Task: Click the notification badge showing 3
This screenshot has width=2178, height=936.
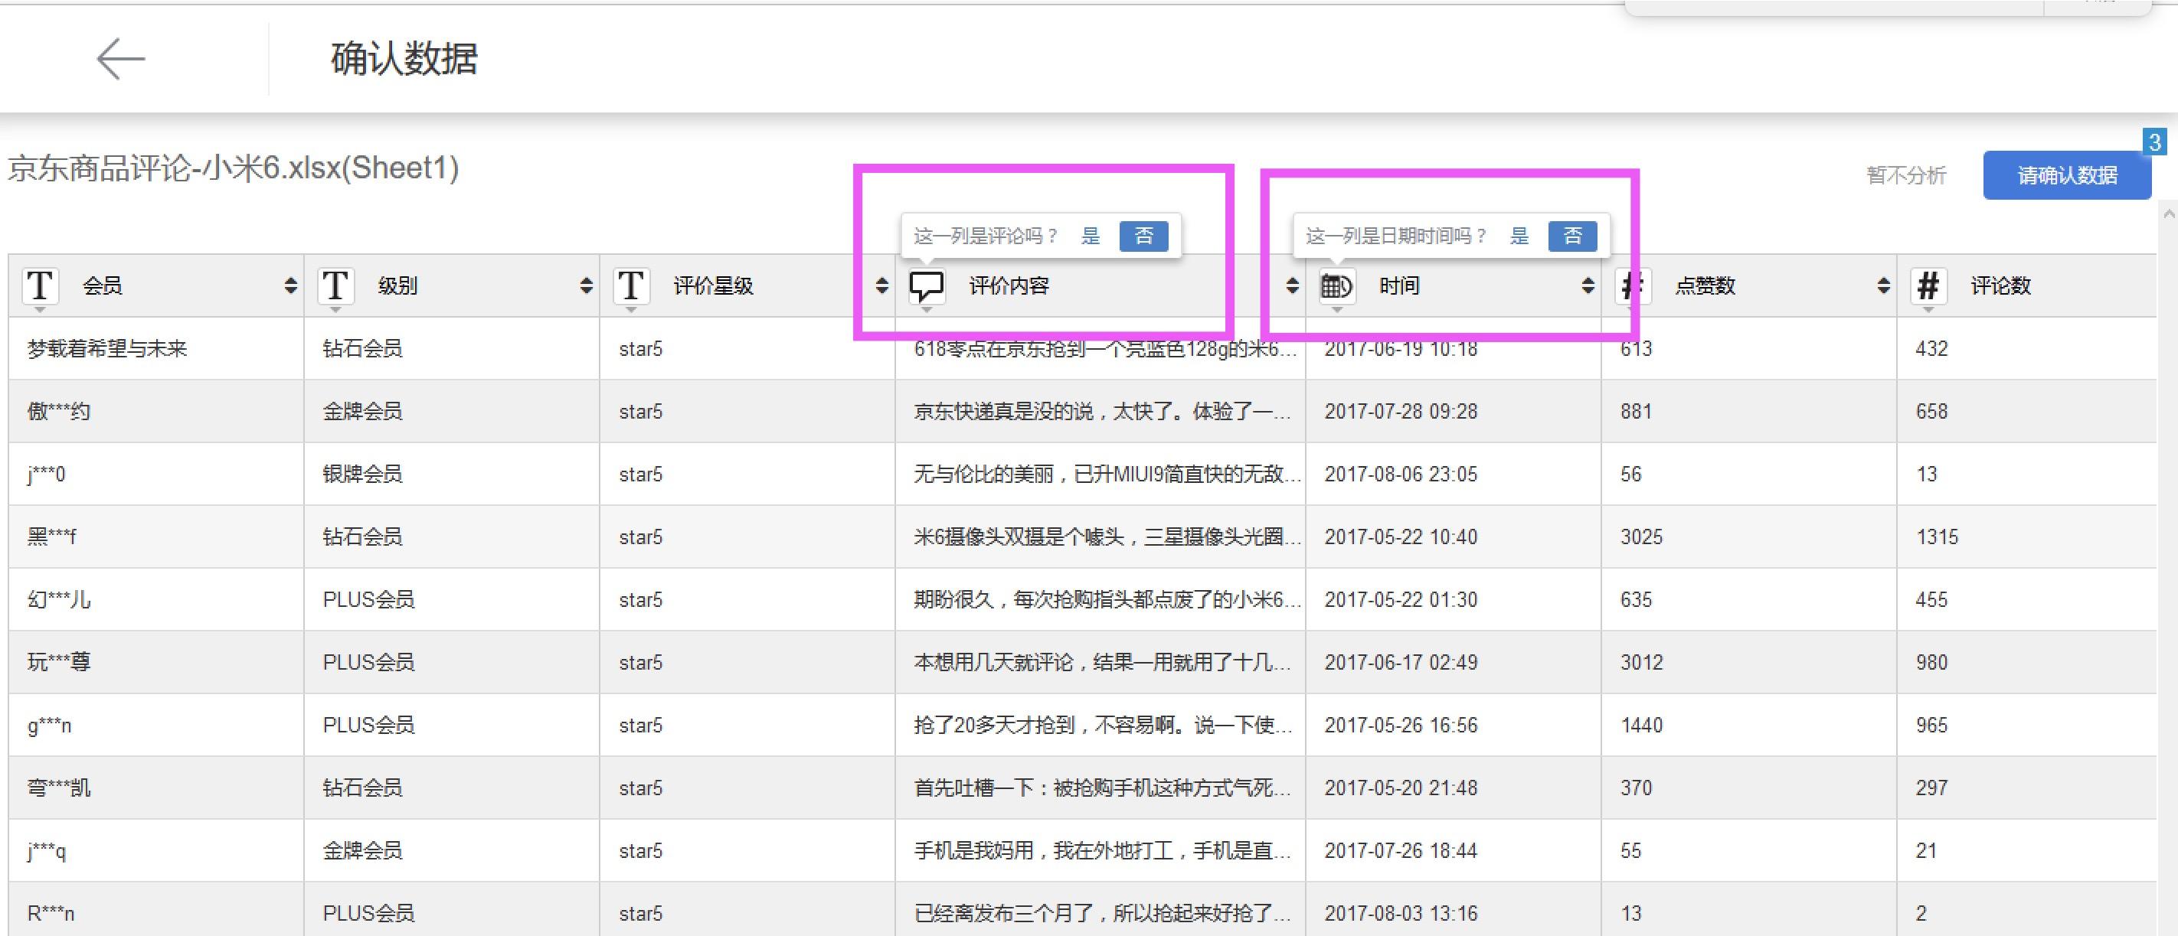Action: pyautogui.click(x=2154, y=142)
